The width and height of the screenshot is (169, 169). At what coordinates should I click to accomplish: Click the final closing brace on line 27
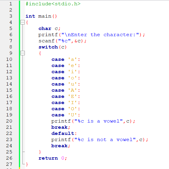pos(27,164)
